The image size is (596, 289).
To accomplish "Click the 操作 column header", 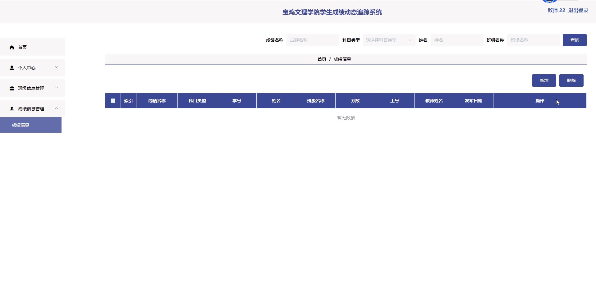I will pos(540,101).
